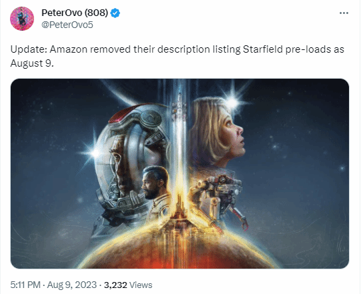Open PeterOvo's profile avatar picture
The width and height of the screenshot is (361, 294).
(x=22, y=19)
